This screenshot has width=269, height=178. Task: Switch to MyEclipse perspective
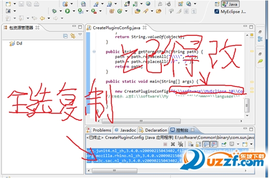click(230, 12)
